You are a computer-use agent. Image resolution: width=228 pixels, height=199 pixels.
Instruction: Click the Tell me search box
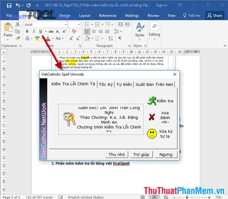(x=192, y=15)
